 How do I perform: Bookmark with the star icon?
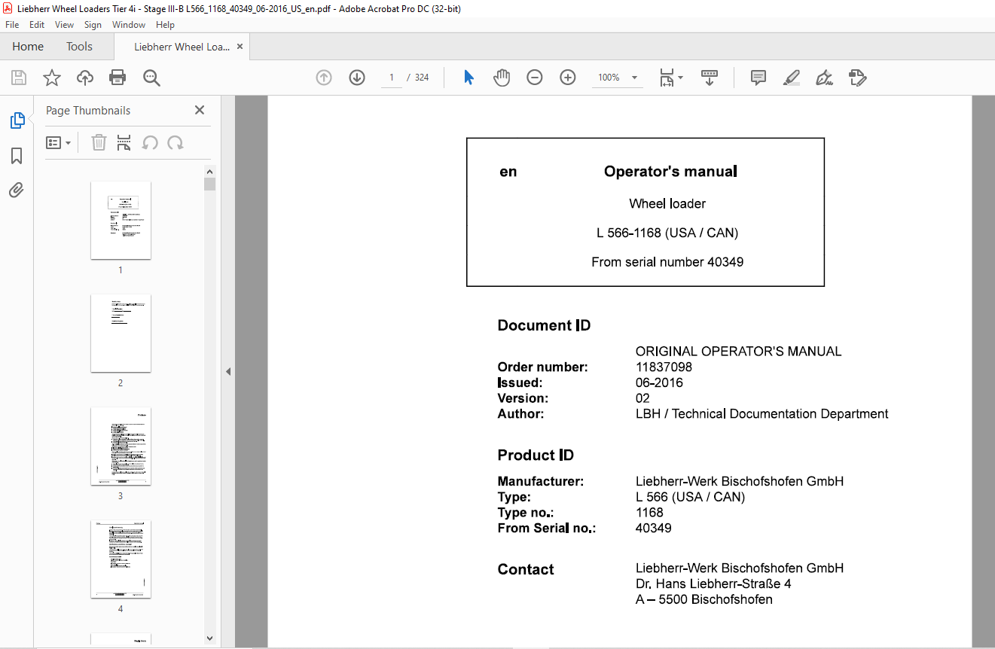coord(51,78)
